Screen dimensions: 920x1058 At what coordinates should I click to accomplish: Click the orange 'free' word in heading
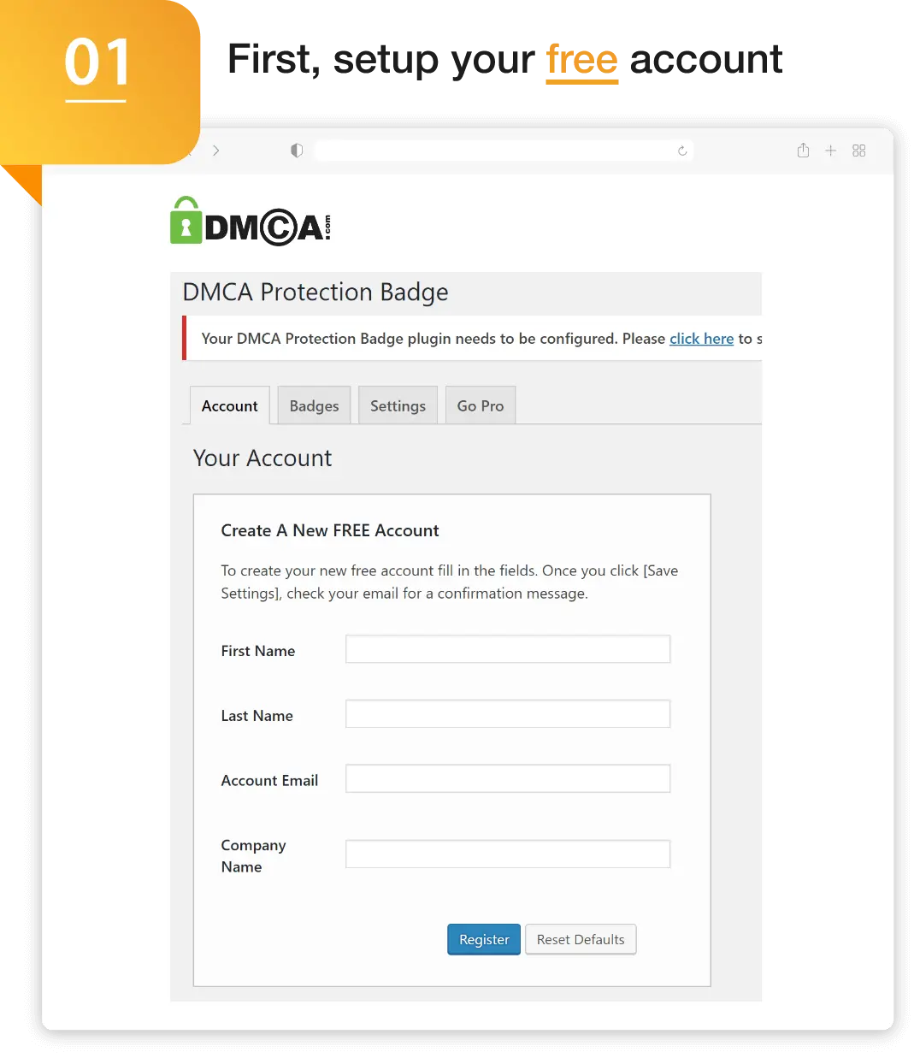pos(581,61)
